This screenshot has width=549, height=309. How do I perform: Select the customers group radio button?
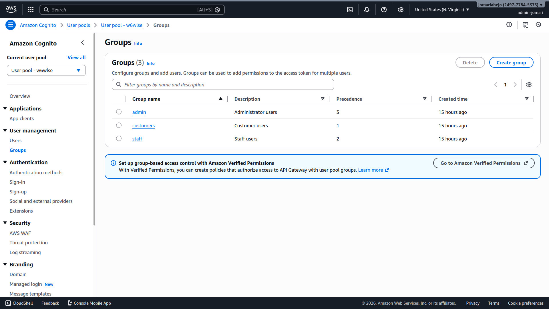119,125
